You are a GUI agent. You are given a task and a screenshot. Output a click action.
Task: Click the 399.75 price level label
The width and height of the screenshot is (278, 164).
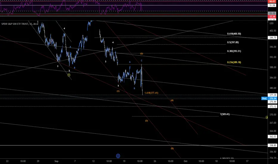[273, 38]
